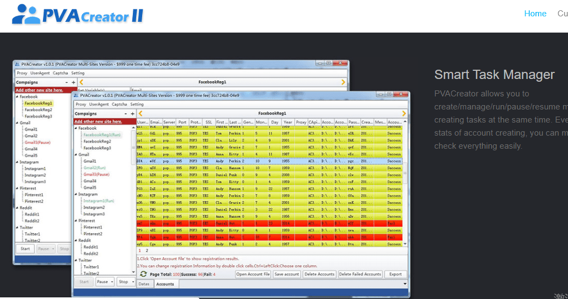Click campaign tree scrollbar up arrow in front window
This screenshot has width=568, height=299.
(133, 128)
